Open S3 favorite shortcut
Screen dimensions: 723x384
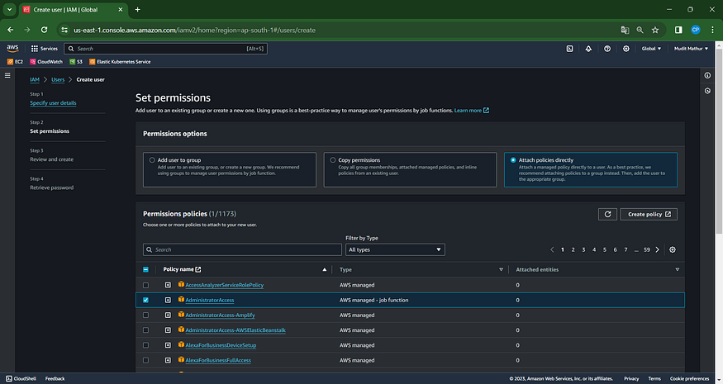click(x=76, y=62)
